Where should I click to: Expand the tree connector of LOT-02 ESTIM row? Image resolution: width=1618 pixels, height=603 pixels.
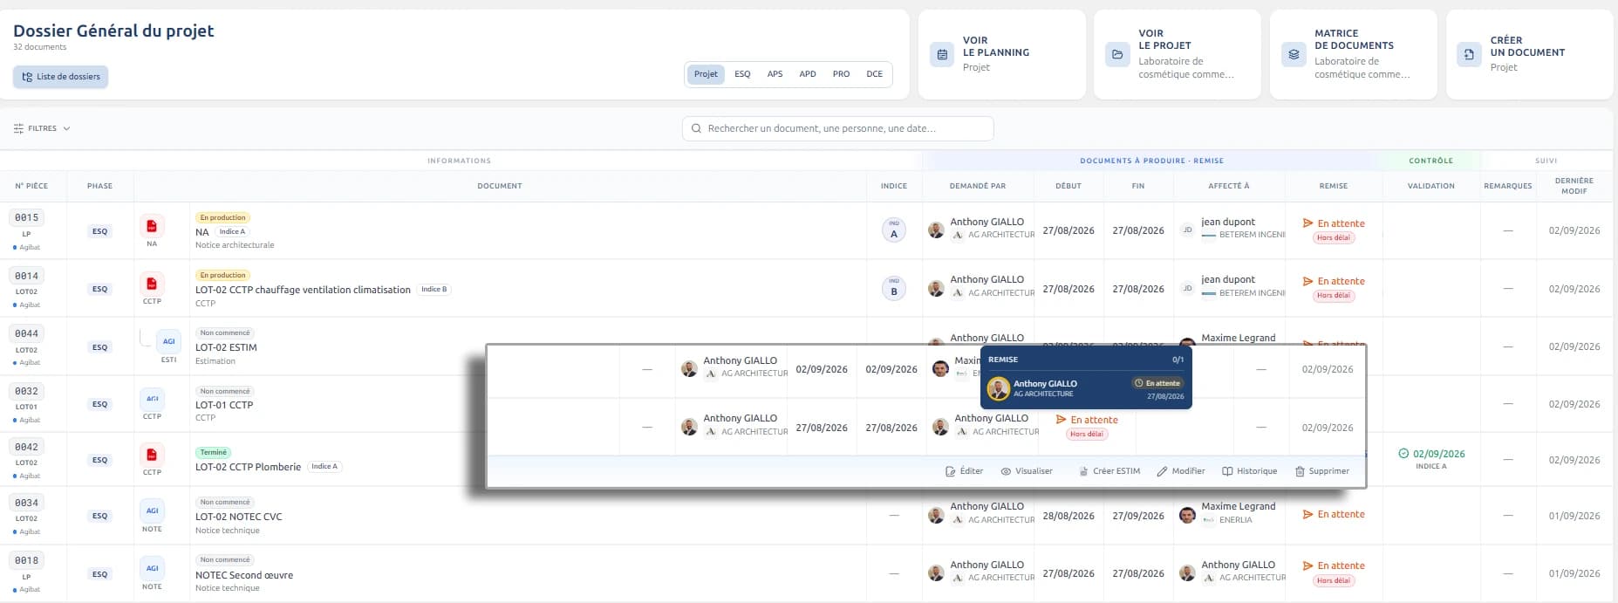point(146,339)
